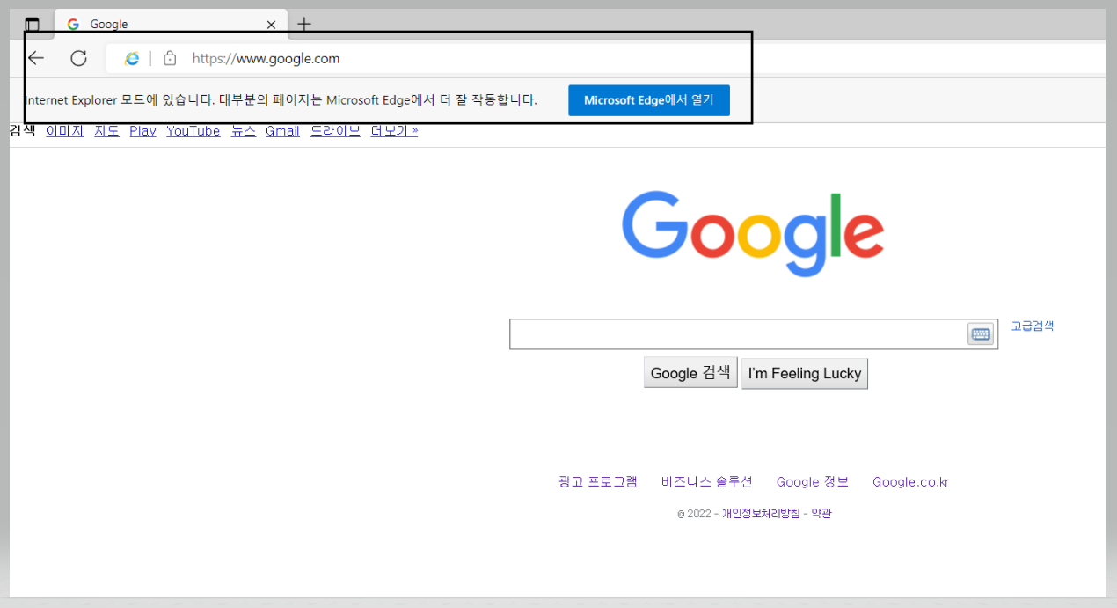The image size is (1117, 608).
Task: Click inside the Google search input field
Action: [739, 333]
